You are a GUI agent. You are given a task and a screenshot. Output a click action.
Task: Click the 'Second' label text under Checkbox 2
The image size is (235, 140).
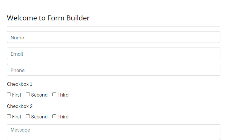[39, 117]
